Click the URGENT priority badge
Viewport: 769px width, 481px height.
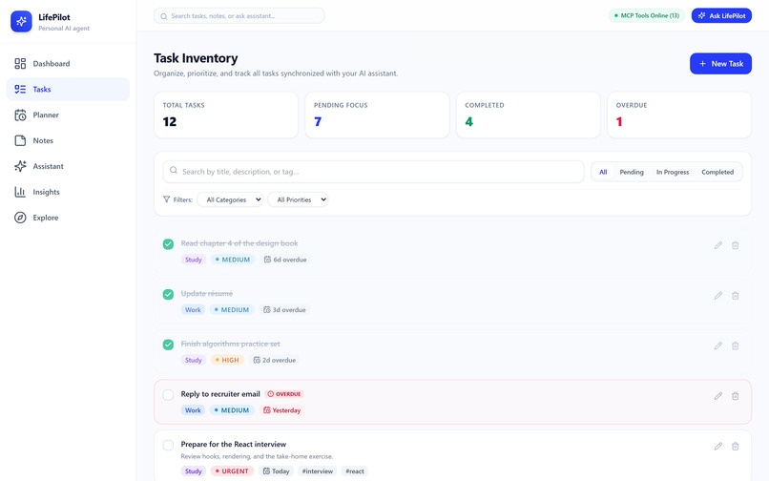[x=232, y=471]
